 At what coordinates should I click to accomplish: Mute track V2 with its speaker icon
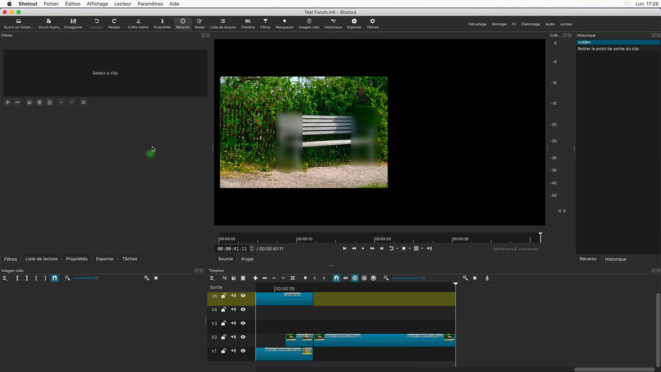233,337
